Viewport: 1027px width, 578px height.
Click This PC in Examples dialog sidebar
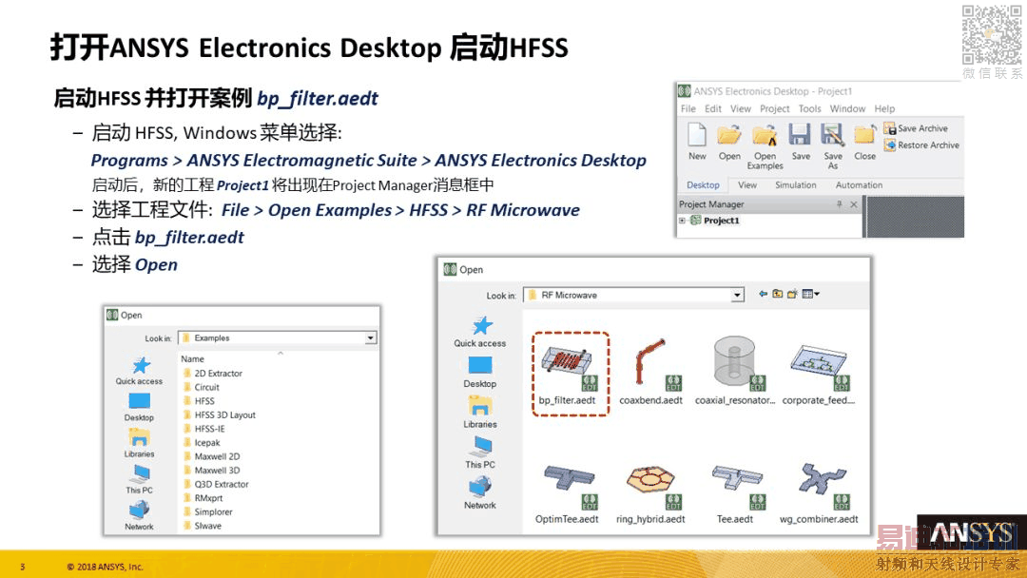pyautogui.click(x=139, y=480)
